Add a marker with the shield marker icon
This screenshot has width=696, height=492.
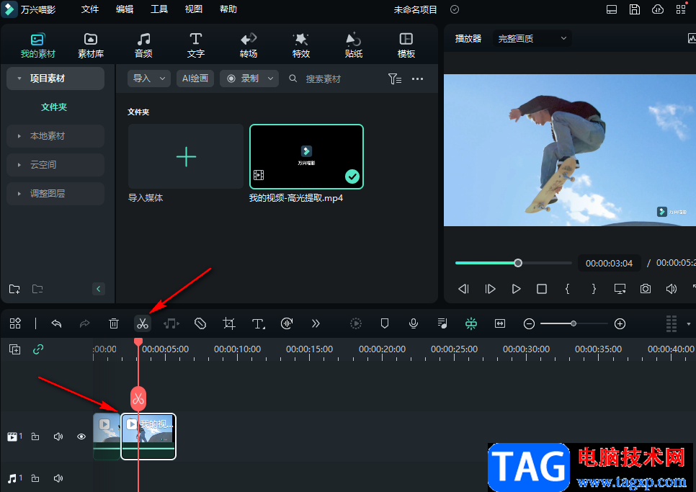tap(385, 323)
